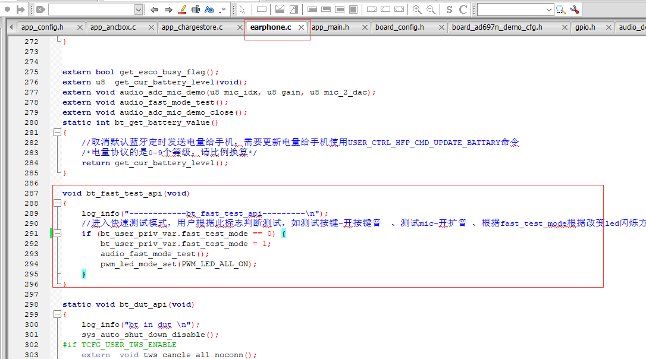The width and height of the screenshot is (646, 359).
Task: Activate the yellow highlighter tool
Action: tap(182, 10)
